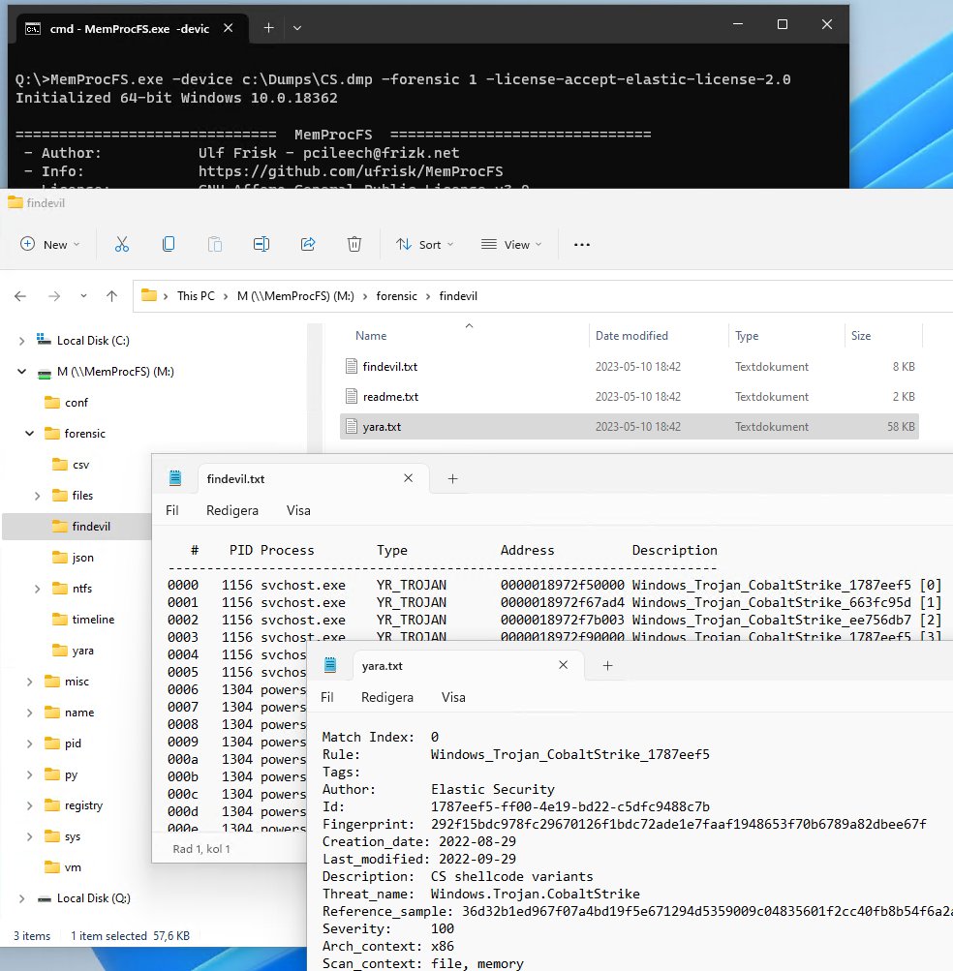Click the Delete trash icon in Explorer toolbar
Screen dimensions: 953x971
pyautogui.click(x=354, y=245)
